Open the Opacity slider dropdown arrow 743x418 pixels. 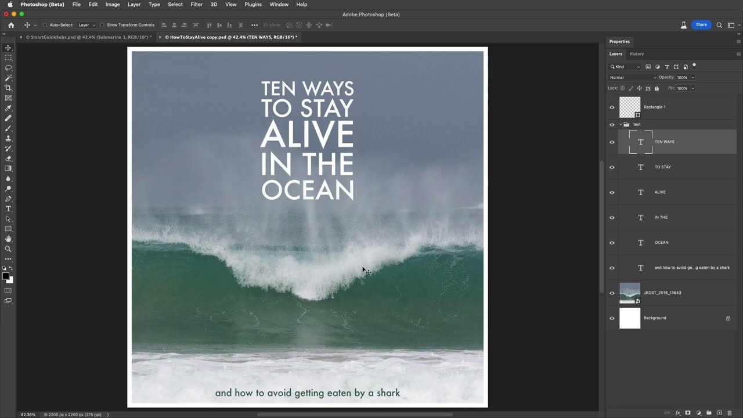point(692,77)
